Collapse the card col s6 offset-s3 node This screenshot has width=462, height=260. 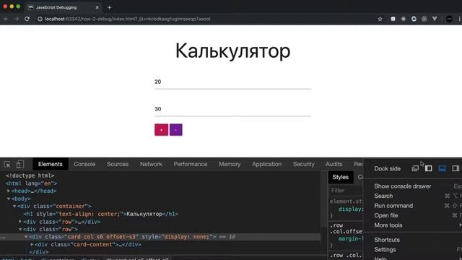tap(26, 237)
